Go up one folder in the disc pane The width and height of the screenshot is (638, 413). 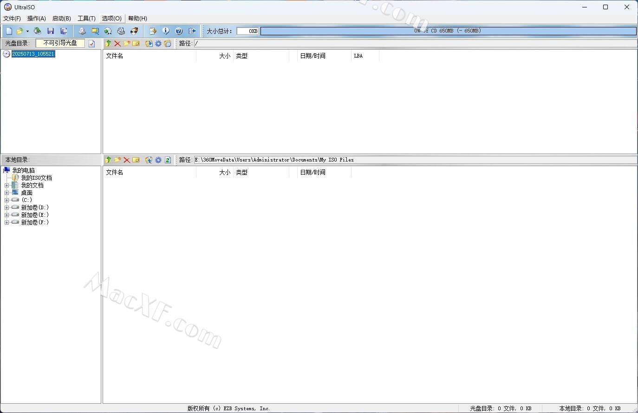(x=108, y=43)
